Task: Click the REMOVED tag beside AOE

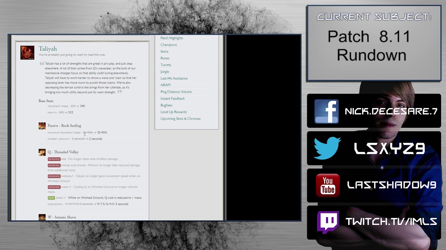Action: pos(54,159)
